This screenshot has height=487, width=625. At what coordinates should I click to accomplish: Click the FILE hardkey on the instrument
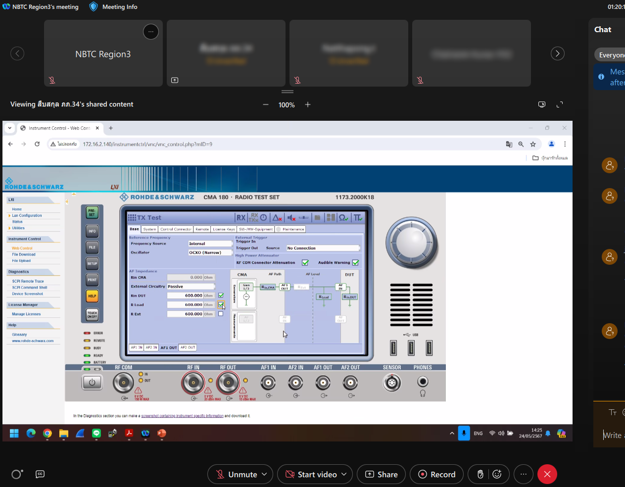click(x=92, y=247)
